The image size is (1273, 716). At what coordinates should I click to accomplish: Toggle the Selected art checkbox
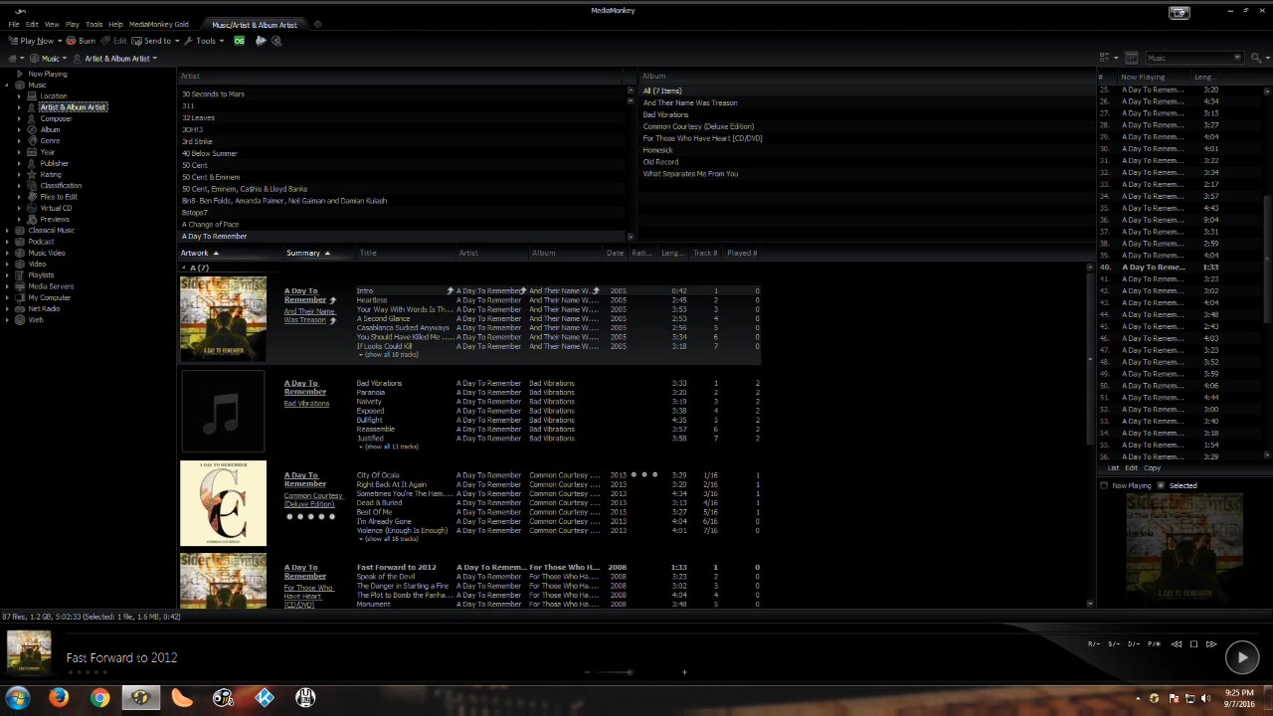pyautogui.click(x=1161, y=486)
